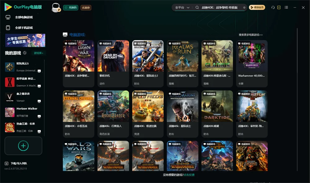This screenshot has height=183, width=310.
Task: Open 欧陆风云5 game icon in my games
Action: [10, 67]
